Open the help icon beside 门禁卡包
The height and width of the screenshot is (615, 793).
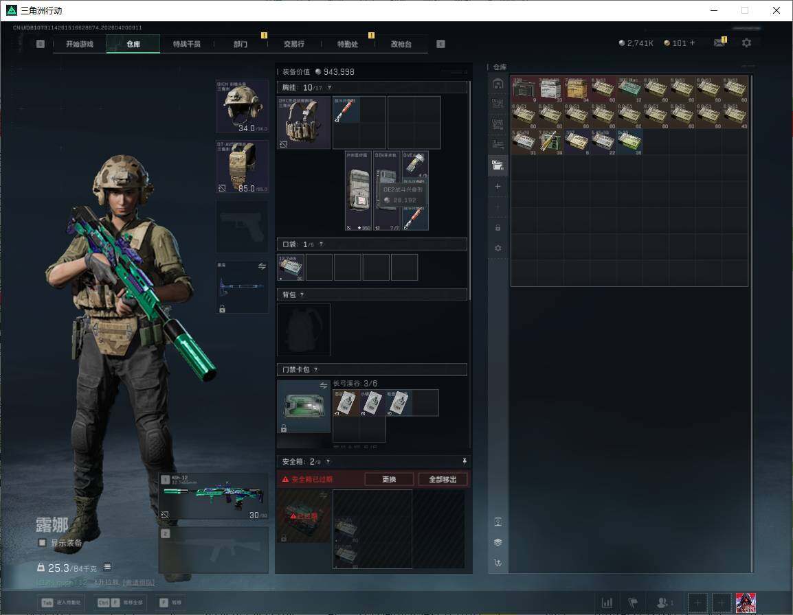pos(316,369)
